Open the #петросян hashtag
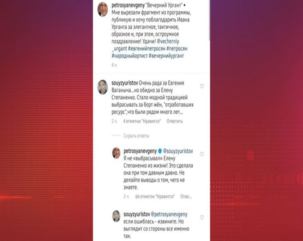 [177, 49]
